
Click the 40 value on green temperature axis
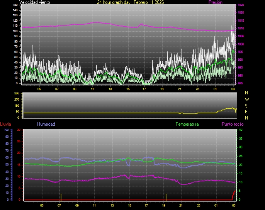pyautogui.click(x=241, y=130)
